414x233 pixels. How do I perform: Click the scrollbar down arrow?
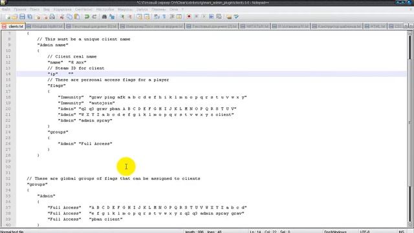click(409, 224)
